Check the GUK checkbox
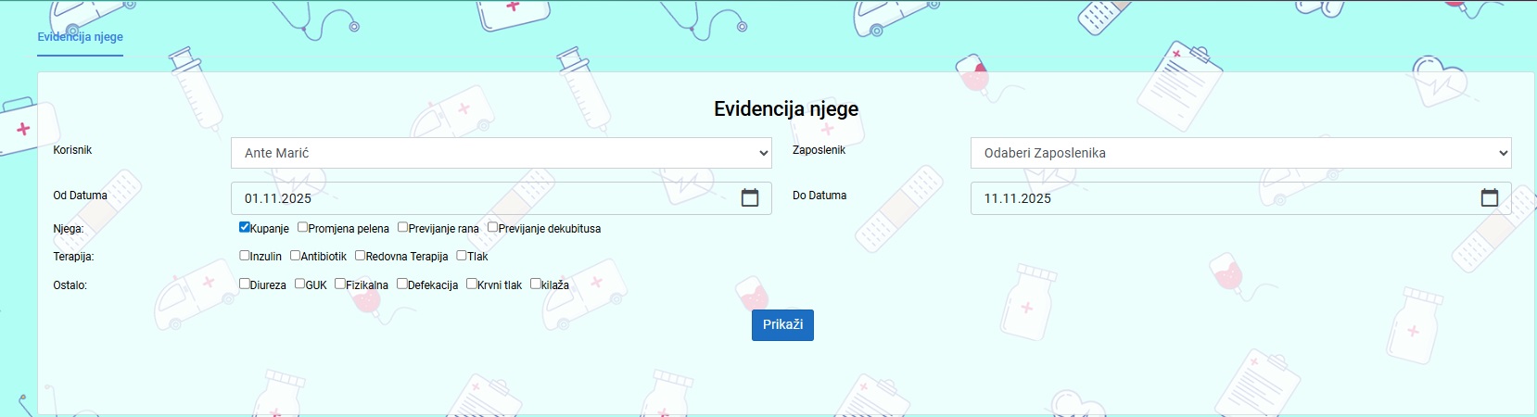 pos(300,284)
